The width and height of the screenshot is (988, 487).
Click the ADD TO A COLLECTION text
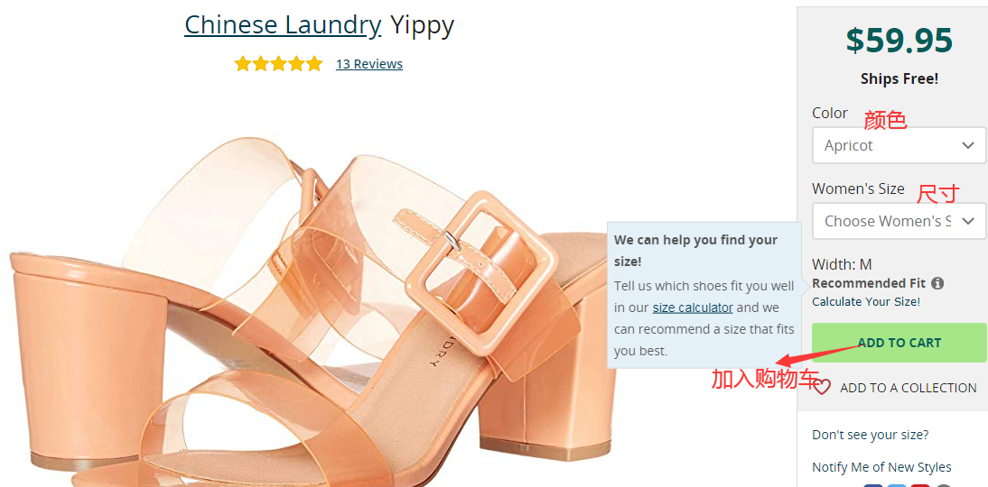(x=908, y=388)
